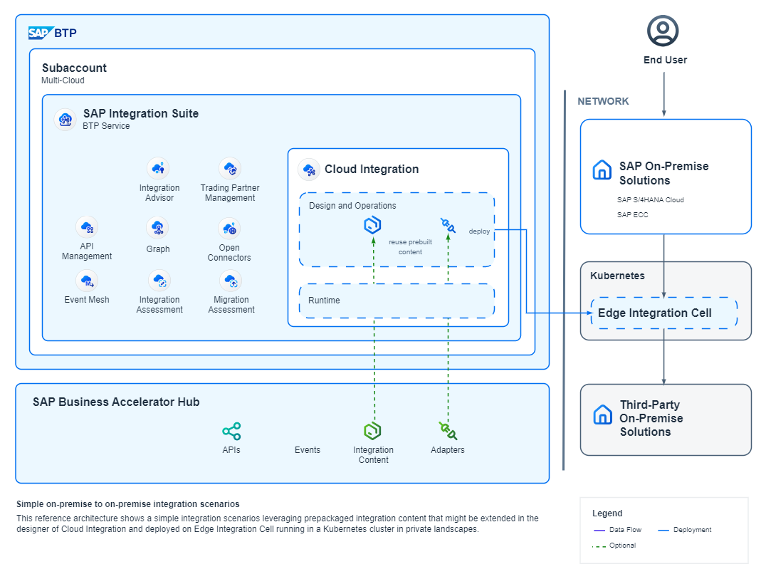
Task: Select the Graph service icon
Action: 158,228
